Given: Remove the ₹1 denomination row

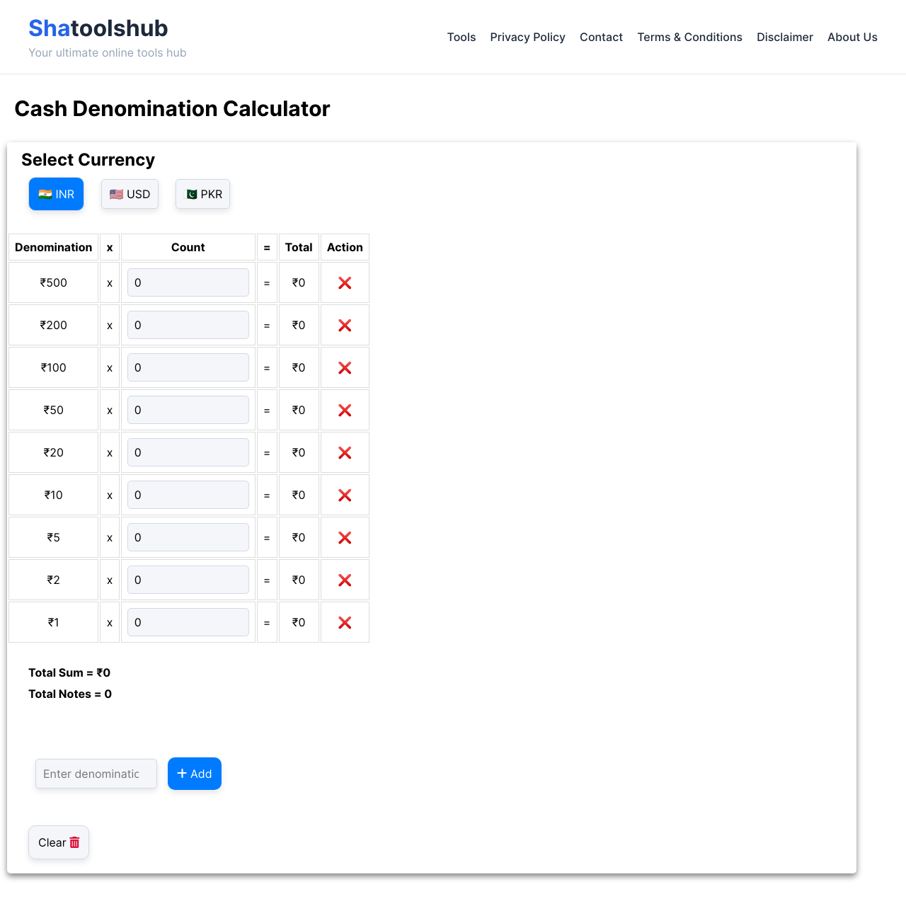Looking at the screenshot, I should pyautogui.click(x=345, y=622).
